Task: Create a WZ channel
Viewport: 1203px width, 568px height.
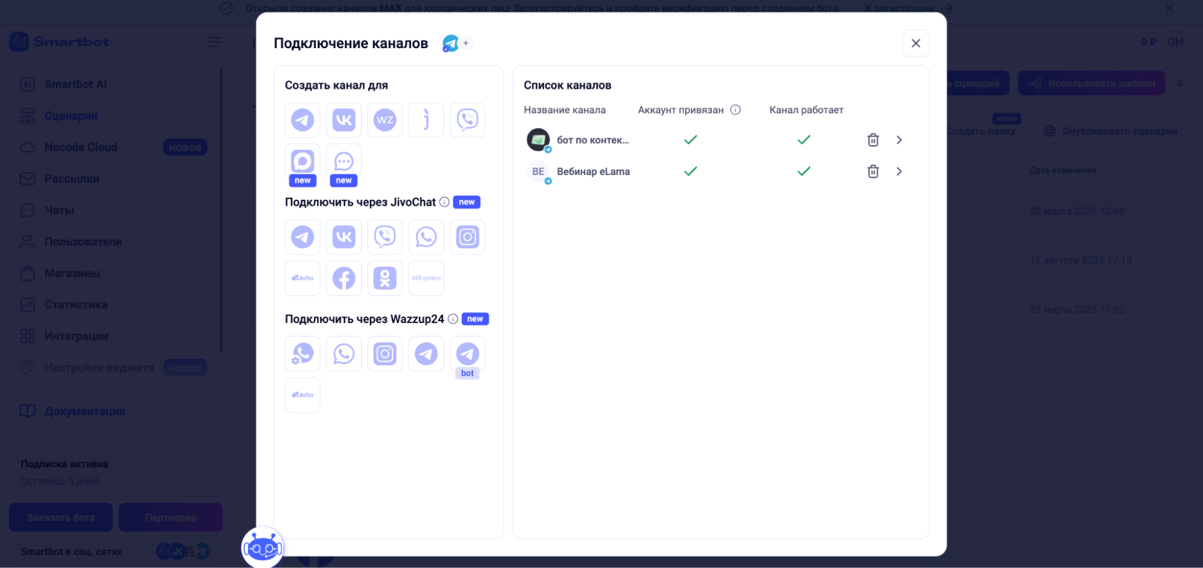Action: [385, 120]
